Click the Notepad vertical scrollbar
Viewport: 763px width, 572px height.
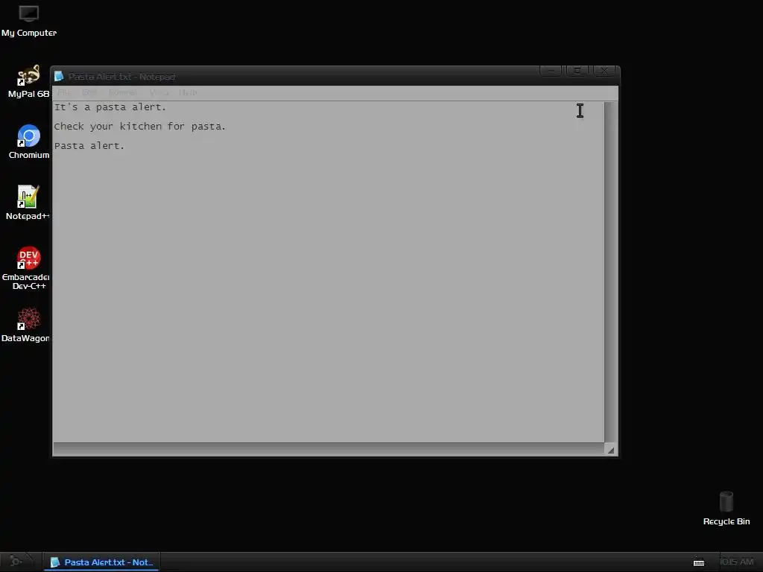[611, 272]
